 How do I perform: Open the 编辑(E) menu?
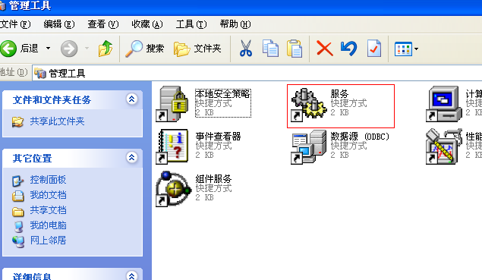[x=59, y=24]
